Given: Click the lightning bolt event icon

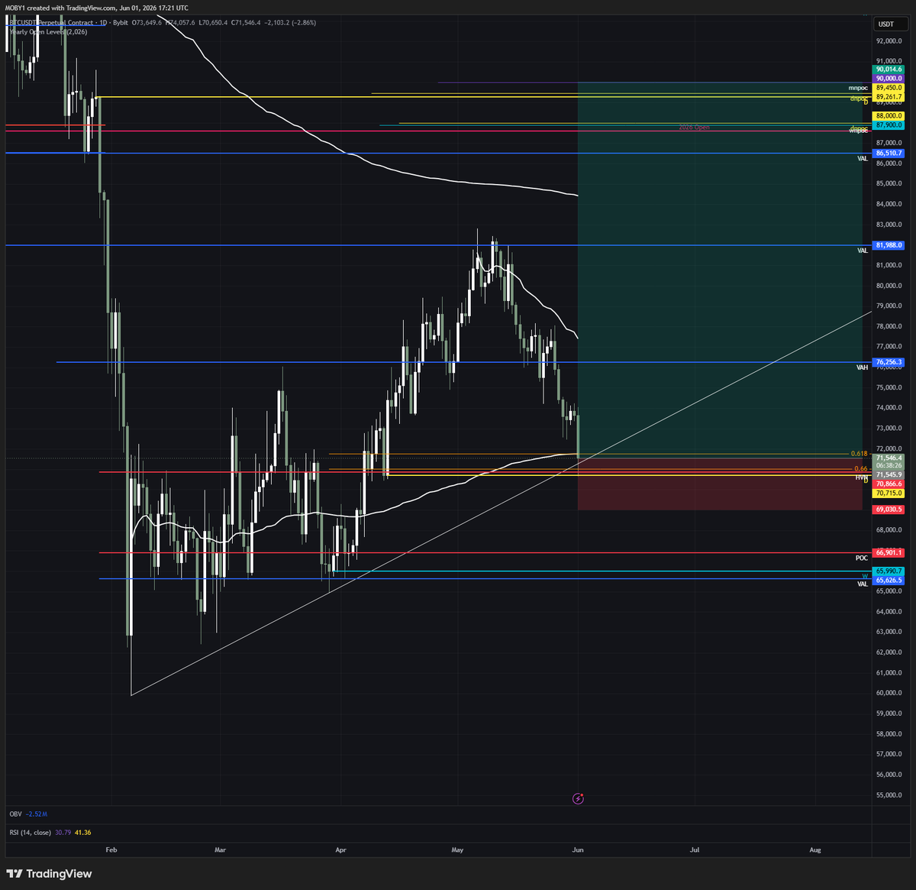Looking at the screenshot, I should click(578, 798).
